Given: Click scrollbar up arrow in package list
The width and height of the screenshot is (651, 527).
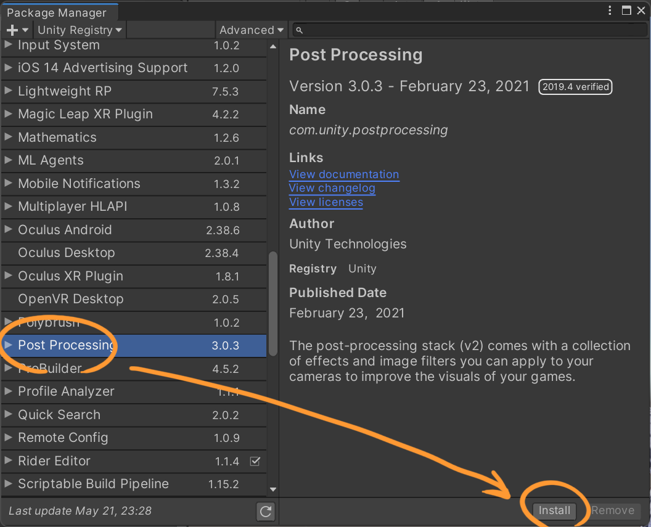Looking at the screenshot, I should (x=272, y=46).
